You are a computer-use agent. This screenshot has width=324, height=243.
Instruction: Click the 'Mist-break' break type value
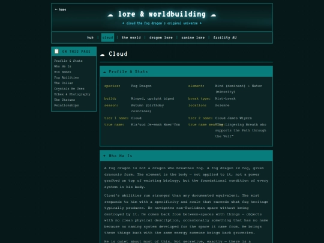point(225,98)
